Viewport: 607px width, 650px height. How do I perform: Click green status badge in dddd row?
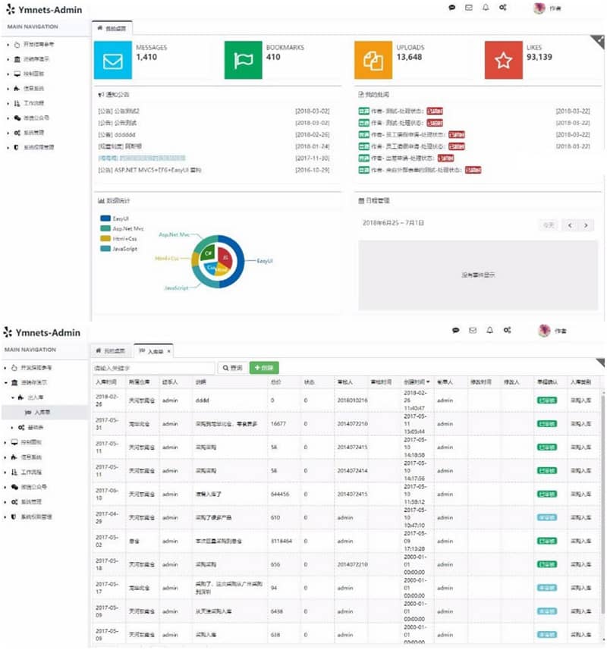pyautogui.click(x=547, y=401)
